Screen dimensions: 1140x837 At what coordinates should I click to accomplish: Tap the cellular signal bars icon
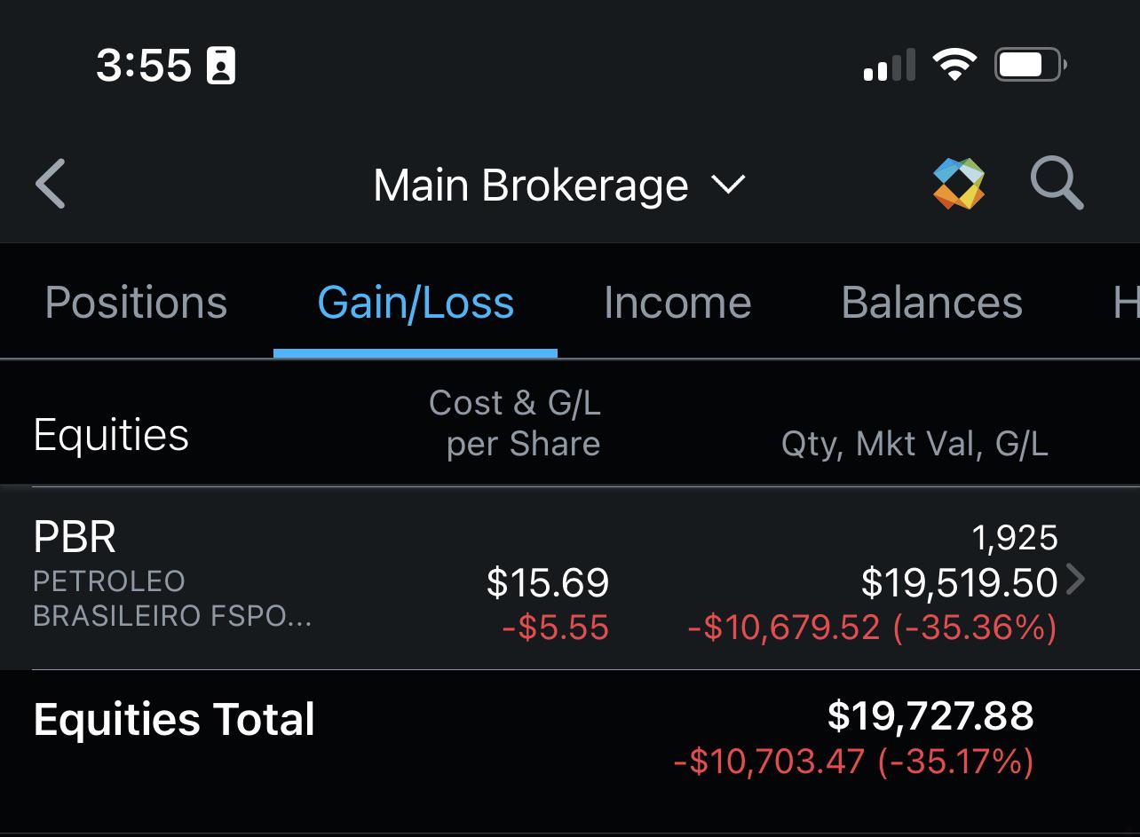click(889, 67)
